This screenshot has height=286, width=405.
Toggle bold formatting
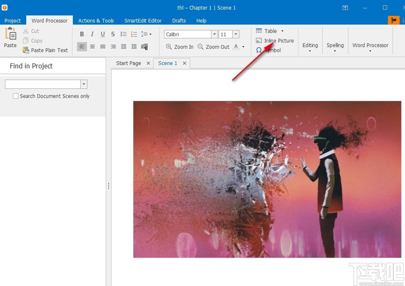82,34
